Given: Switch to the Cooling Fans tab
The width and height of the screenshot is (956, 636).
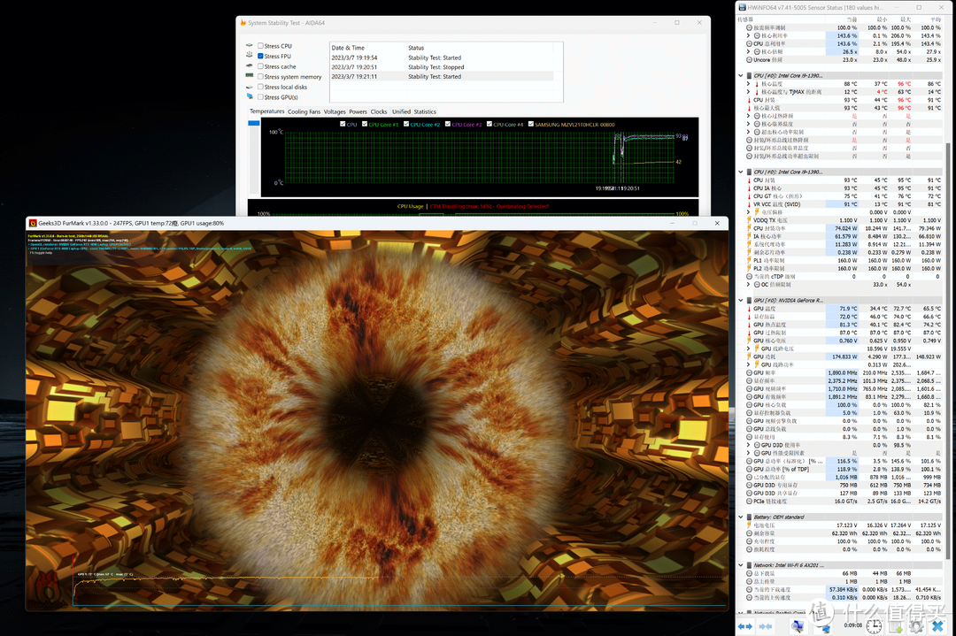Looking at the screenshot, I should click(304, 112).
